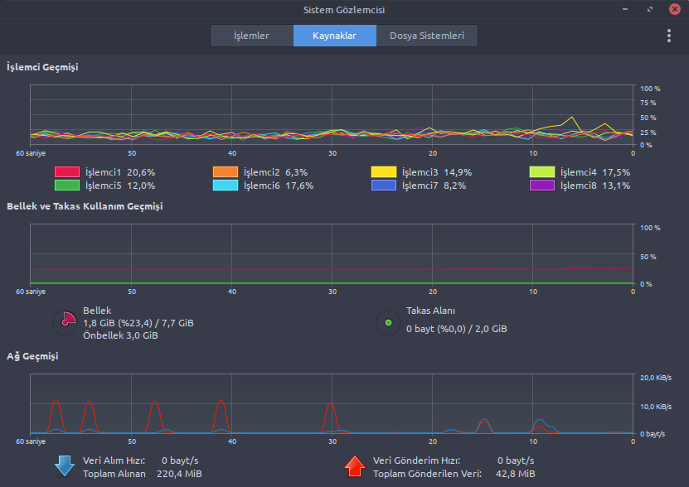Click the Veri Alım Hızı label

point(114,460)
